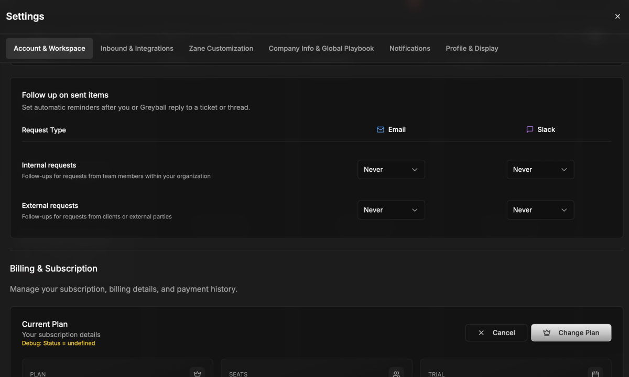Click the 'External requests' row label

click(50, 205)
